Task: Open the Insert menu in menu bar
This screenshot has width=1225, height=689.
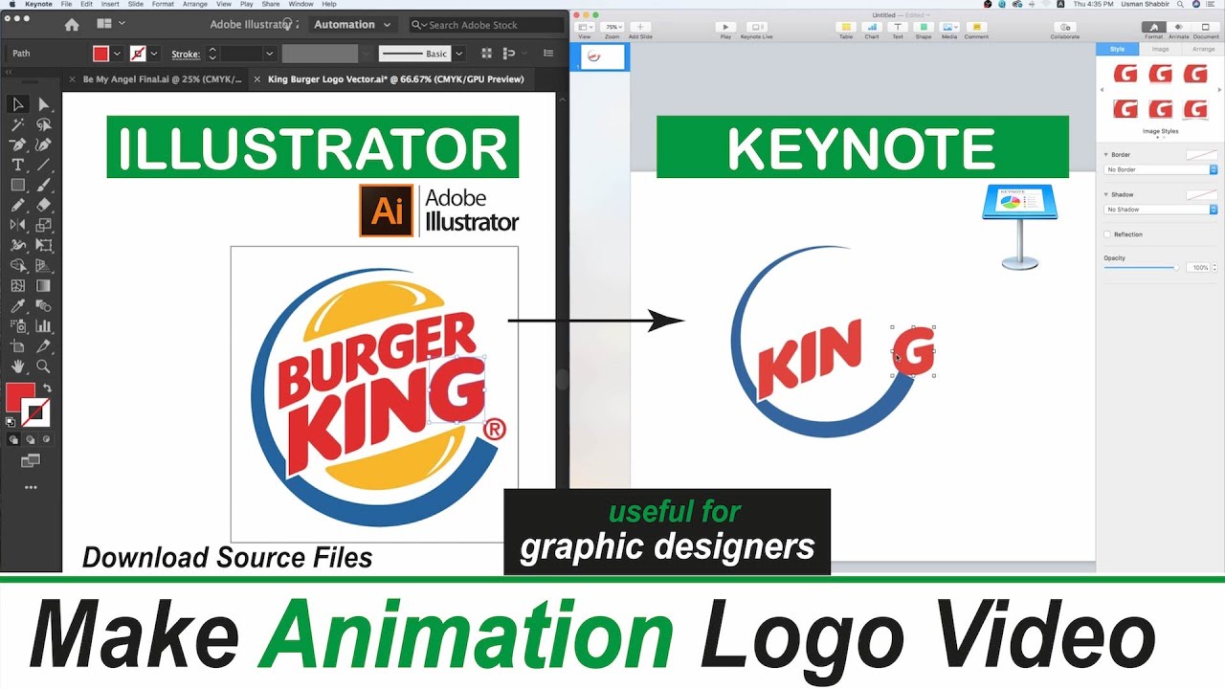Action: pyautogui.click(x=110, y=4)
